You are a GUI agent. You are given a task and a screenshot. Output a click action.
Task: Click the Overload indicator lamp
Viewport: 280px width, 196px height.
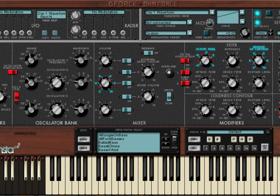(169, 72)
